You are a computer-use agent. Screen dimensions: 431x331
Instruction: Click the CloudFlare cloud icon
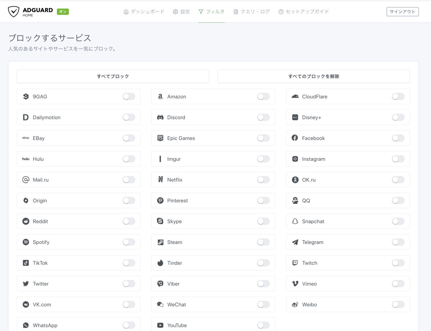pyautogui.click(x=295, y=96)
